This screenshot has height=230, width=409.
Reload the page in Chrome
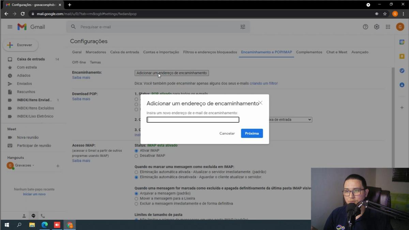click(x=22, y=14)
